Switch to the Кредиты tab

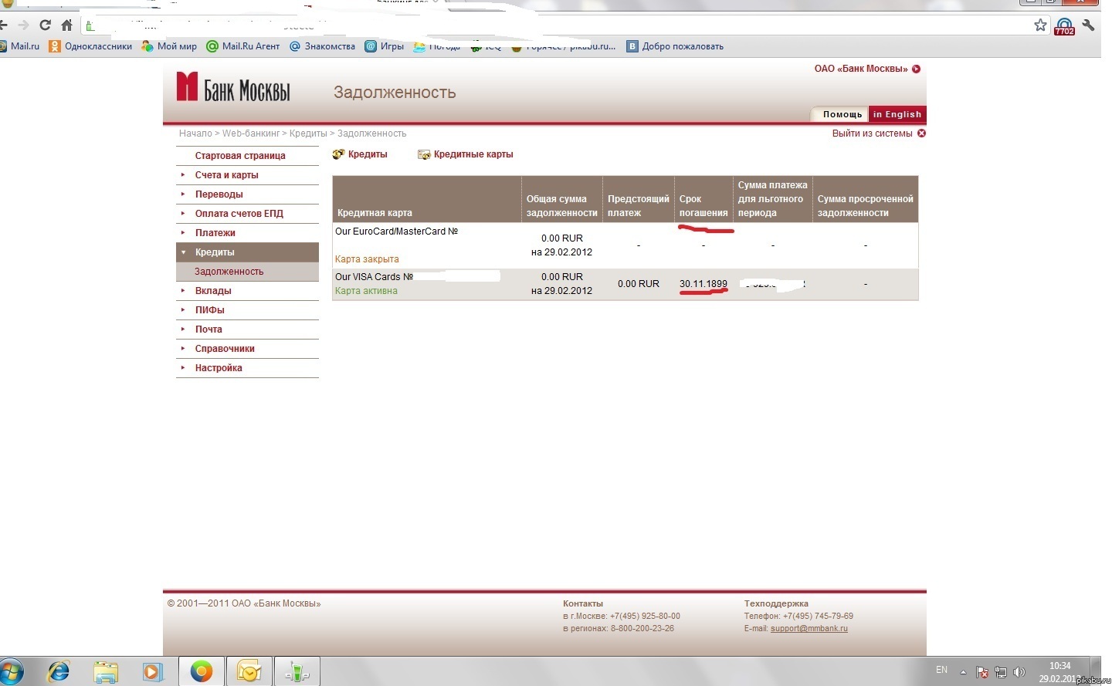click(x=367, y=154)
